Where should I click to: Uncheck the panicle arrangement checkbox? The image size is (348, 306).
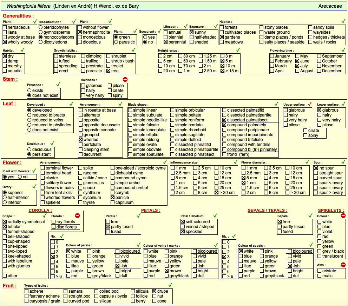(112, 197)
